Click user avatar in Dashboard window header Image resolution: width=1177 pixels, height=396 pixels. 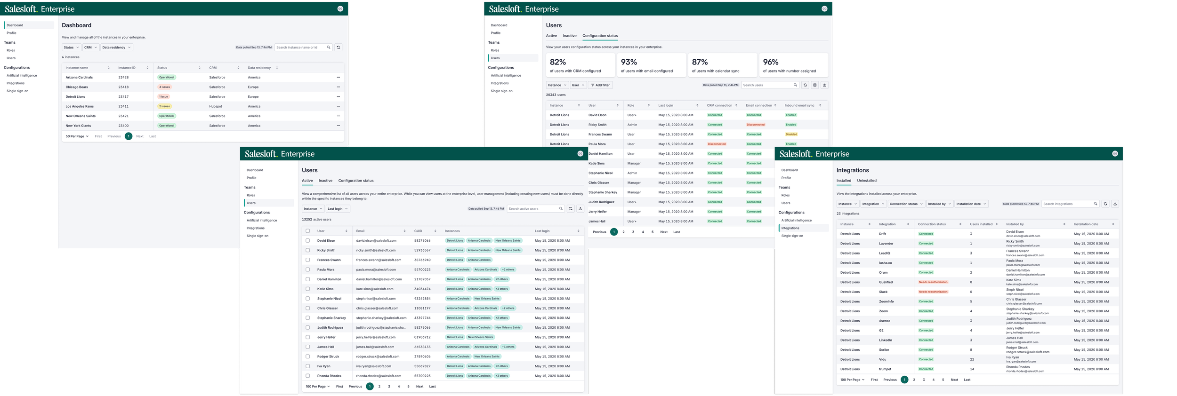pyautogui.click(x=340, y=9)
